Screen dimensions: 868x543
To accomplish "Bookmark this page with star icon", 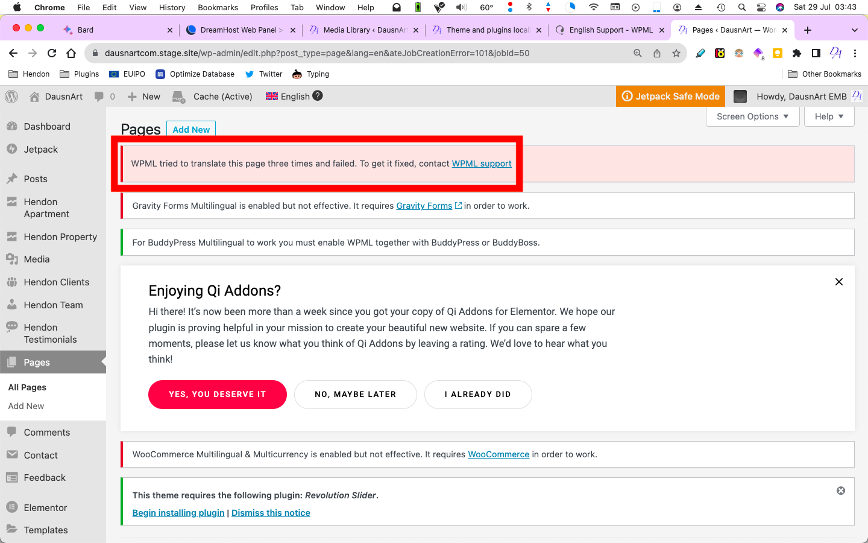I will coord(676,53).
